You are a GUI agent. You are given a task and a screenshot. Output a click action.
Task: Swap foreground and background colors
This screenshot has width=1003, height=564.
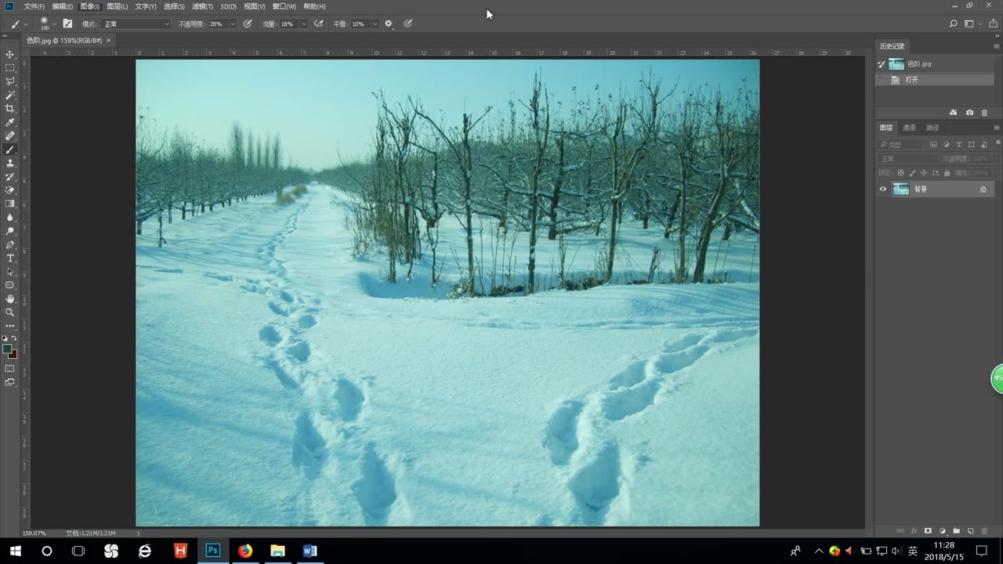(x=14, y=338)
